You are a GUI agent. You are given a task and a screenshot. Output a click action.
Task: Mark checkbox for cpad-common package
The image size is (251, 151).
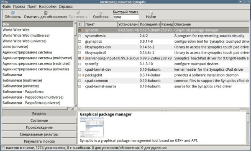pyautogui.click(x=80, y=81)
